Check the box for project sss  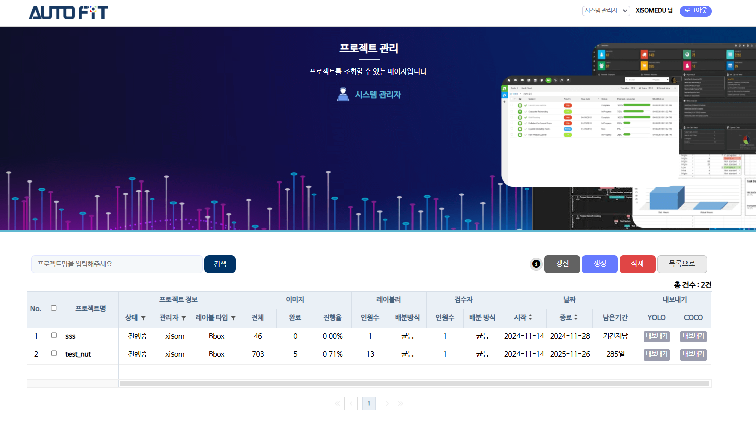click(x=54, y=335)
